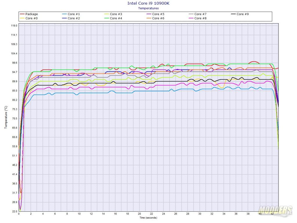Click the green Core #4 legend line swatch
Screen dimensions: 297x223
coord(107,18)
